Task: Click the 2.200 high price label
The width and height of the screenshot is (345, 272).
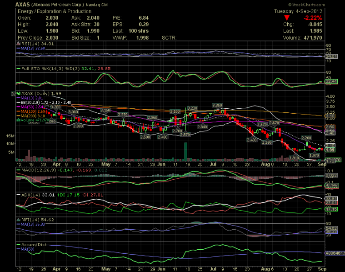Action: click(306, 138)
